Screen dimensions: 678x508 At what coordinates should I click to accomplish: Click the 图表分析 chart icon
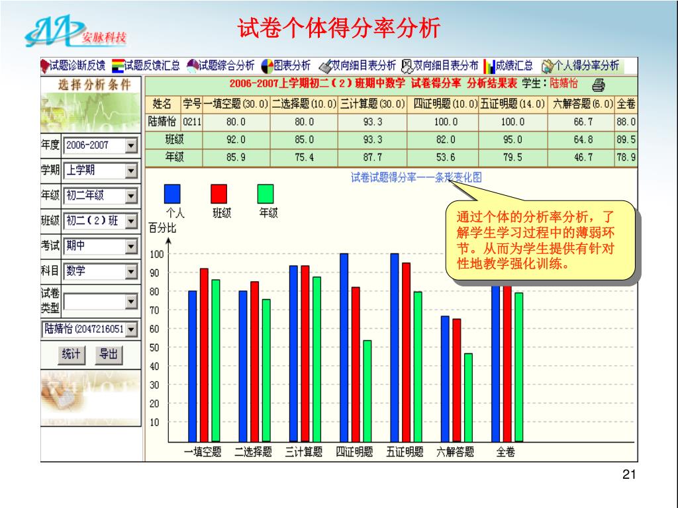pos(267,65)
